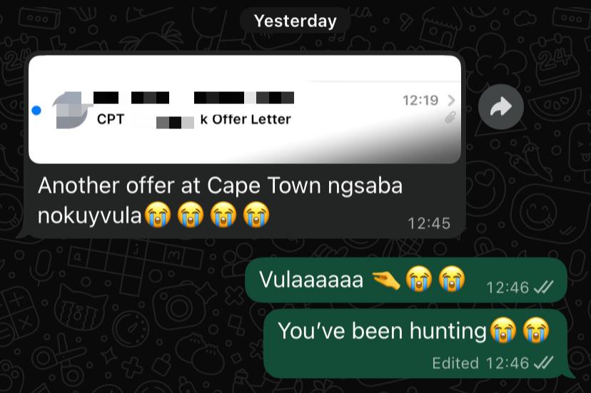This screenshot has width=591, height=393.
Task: Click the first crying emoji after 'nokuyvula'
Action: (x=158, y=215)
